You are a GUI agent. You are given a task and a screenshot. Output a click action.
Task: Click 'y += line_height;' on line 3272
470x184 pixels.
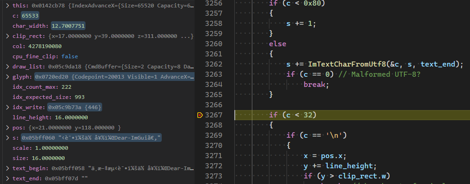click(340, 166)
